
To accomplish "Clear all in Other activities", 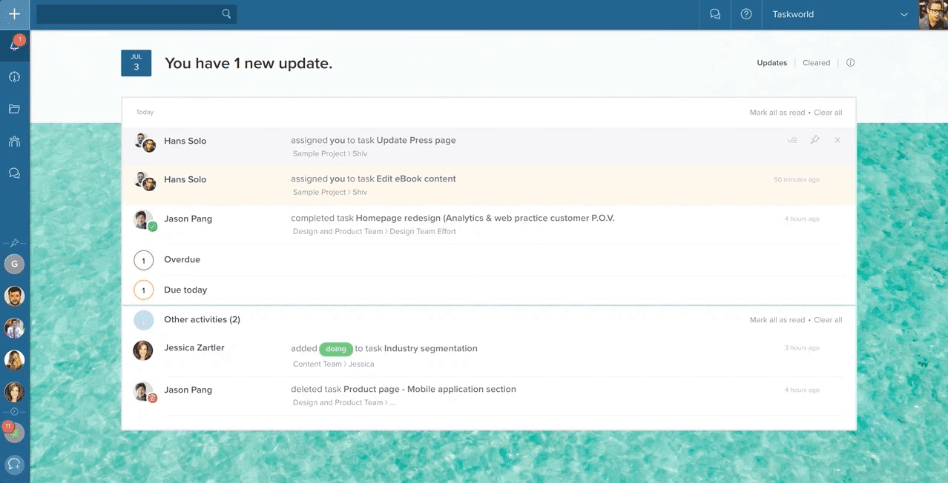I will [828, 320].
